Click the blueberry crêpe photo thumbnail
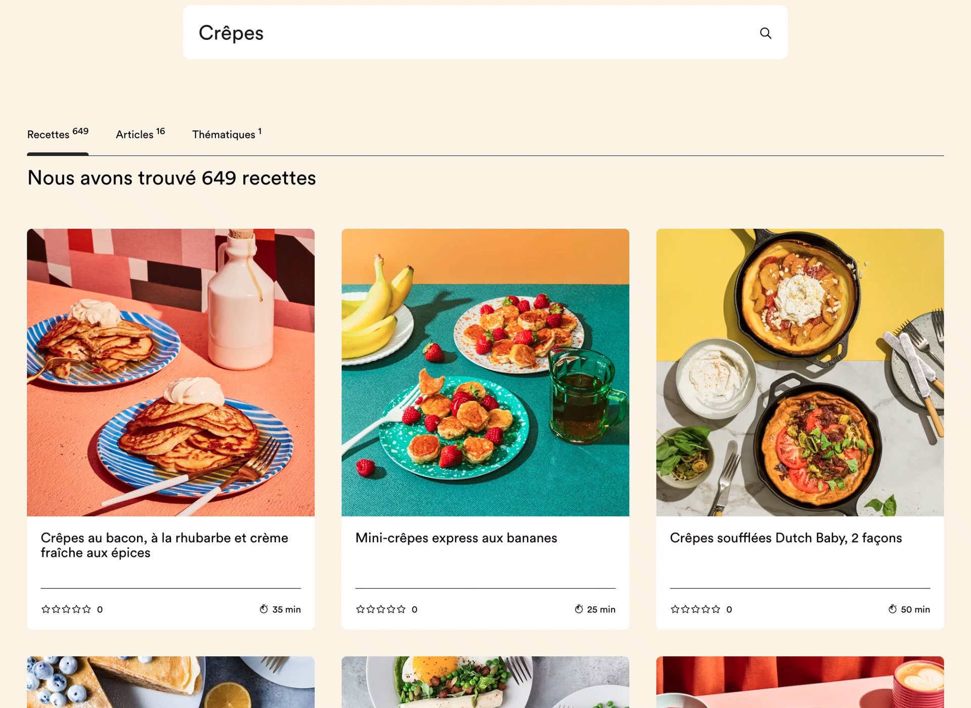 171,682
